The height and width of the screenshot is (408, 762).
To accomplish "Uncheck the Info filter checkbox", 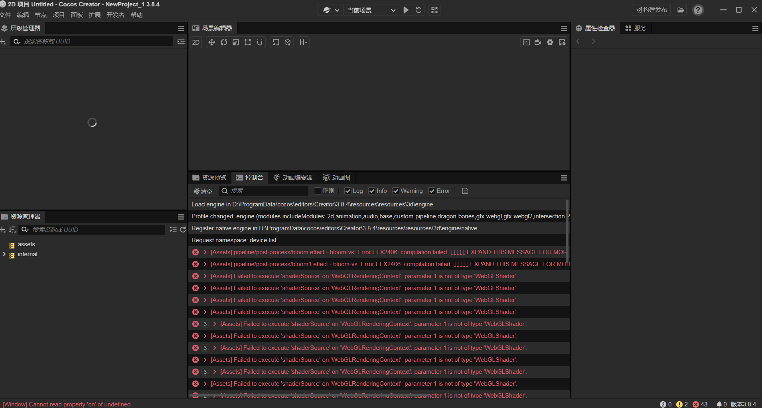I will [372, 191].
